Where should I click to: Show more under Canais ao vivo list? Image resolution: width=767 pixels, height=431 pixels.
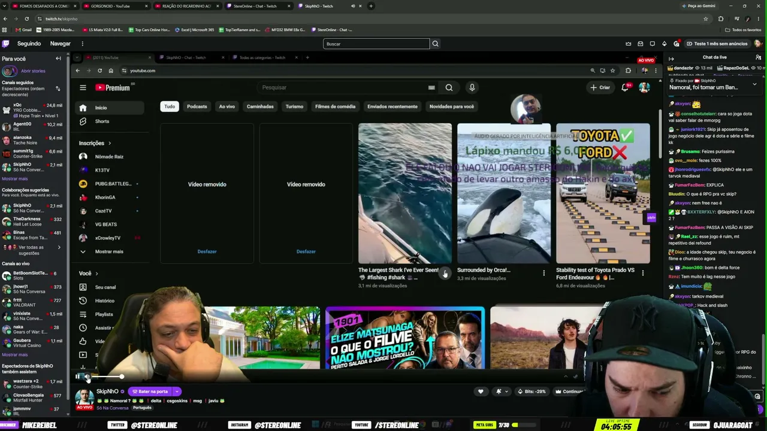pos(14,354)
